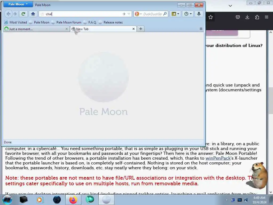273x205 pixels.
Task: Go back with the Pale Moon back arrow
Action: pos(8,14)
